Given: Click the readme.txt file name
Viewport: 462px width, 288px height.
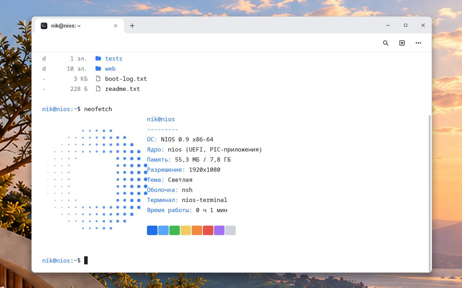Looking at the screenshot, I should (x=122, y=89).
